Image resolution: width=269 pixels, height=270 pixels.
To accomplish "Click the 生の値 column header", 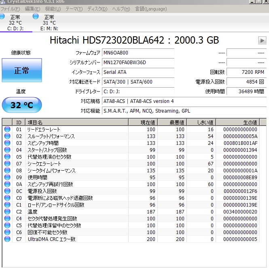I will pos(238,122).
